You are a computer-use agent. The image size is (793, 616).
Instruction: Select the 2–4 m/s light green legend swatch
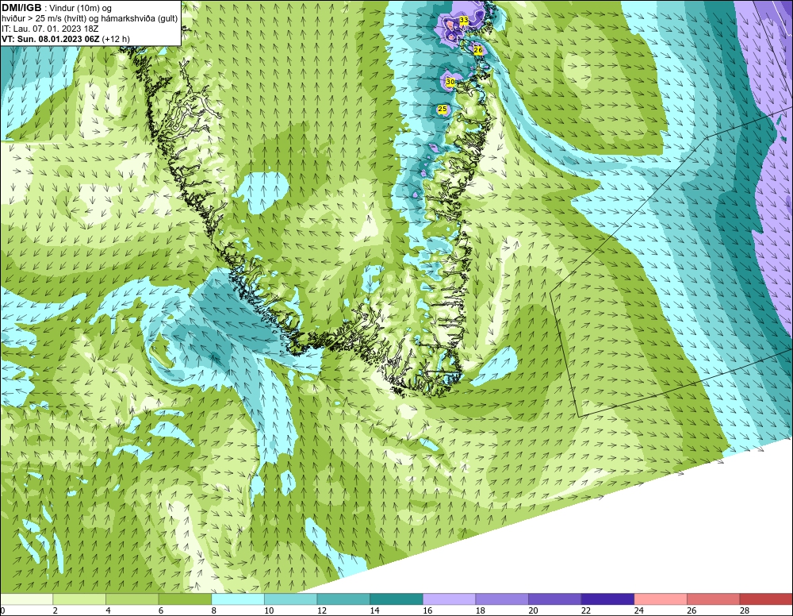click(79, 599)
